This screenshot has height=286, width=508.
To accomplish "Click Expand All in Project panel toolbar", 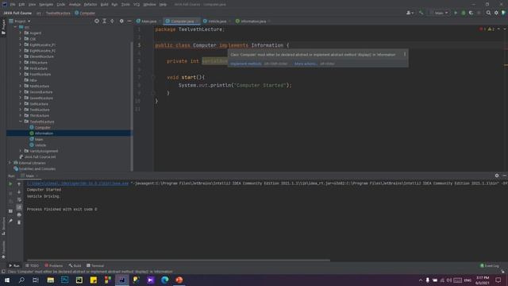I will (x=104, y=21).
